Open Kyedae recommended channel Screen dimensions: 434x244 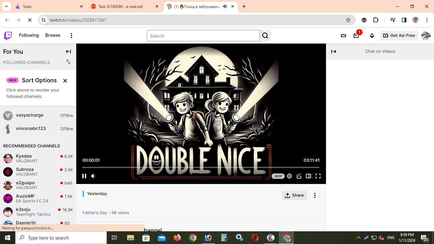click(x=38, y=159)
